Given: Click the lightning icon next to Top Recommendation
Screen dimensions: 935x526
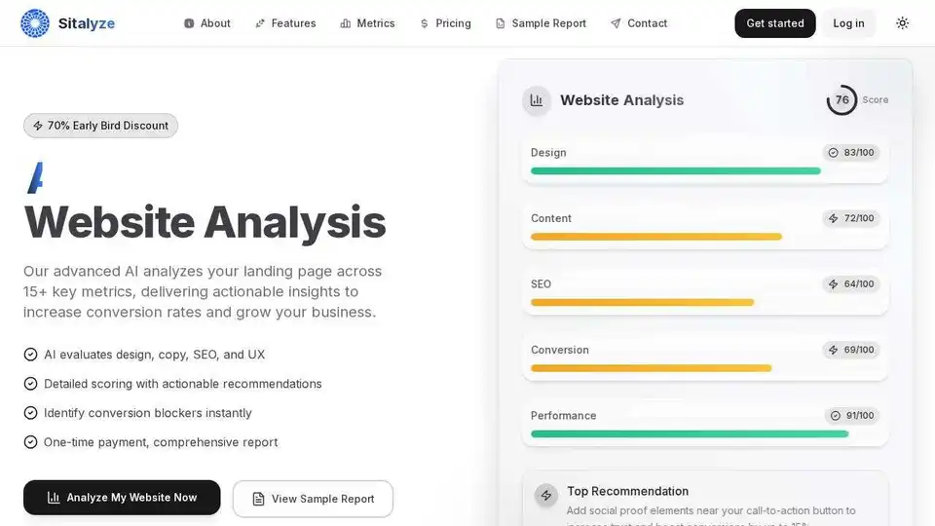Looking at the screenshot, I should coord(545,495).
